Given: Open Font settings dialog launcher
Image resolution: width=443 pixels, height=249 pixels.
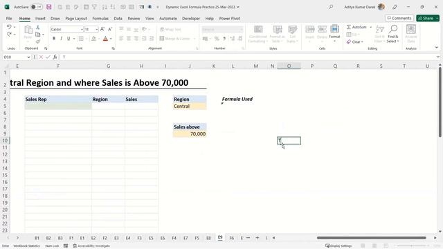Looking at the screenshot, I should tap(113, 48).
